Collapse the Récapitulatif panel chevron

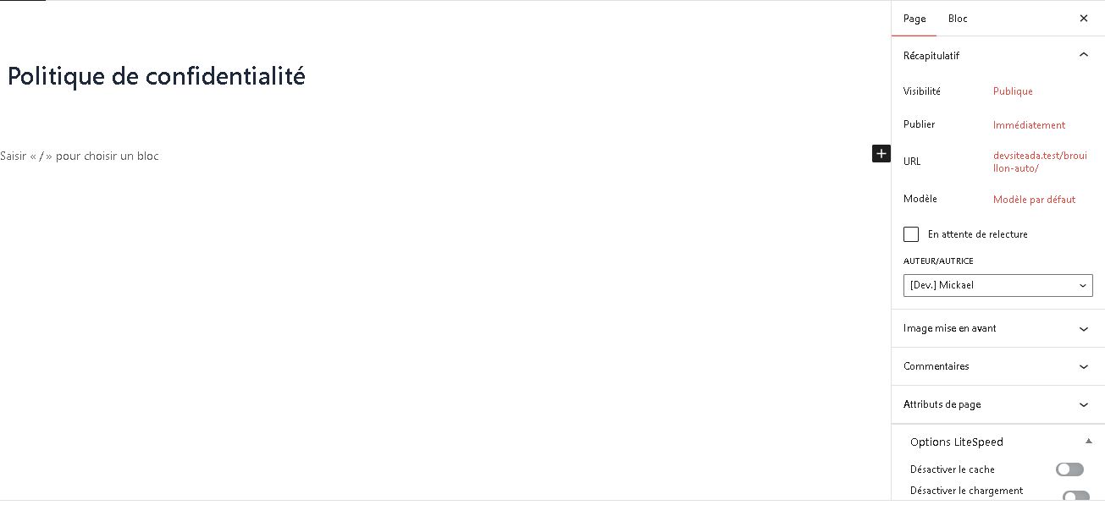pyautogui.click(x=1084, y=55)
